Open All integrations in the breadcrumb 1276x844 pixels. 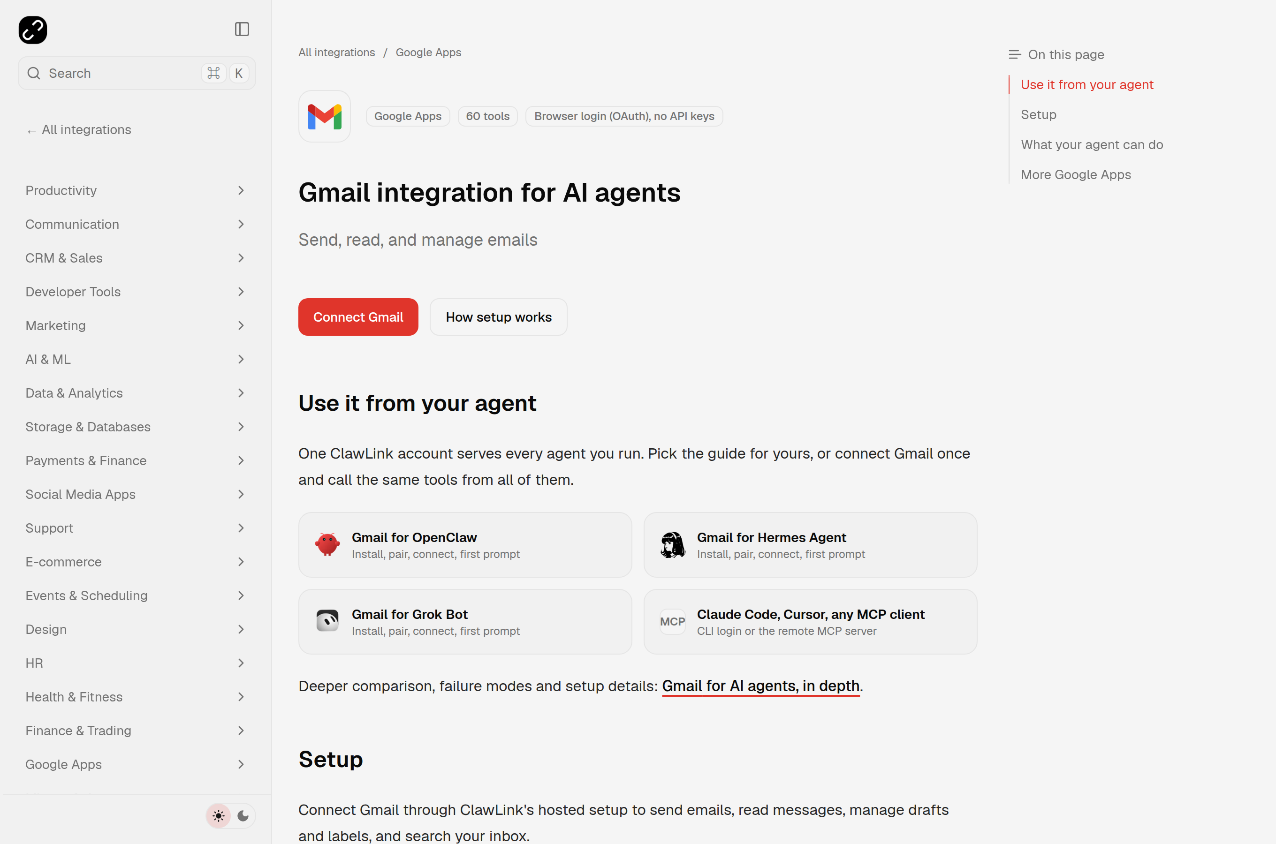336,53
